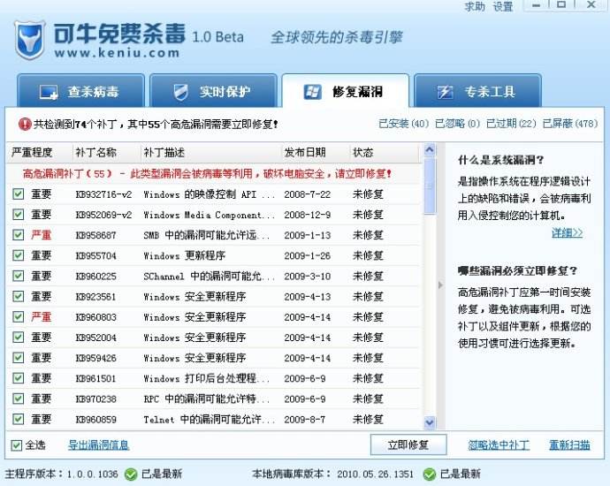Toggle checkbox for KB970238

click(x=19, y=399)
